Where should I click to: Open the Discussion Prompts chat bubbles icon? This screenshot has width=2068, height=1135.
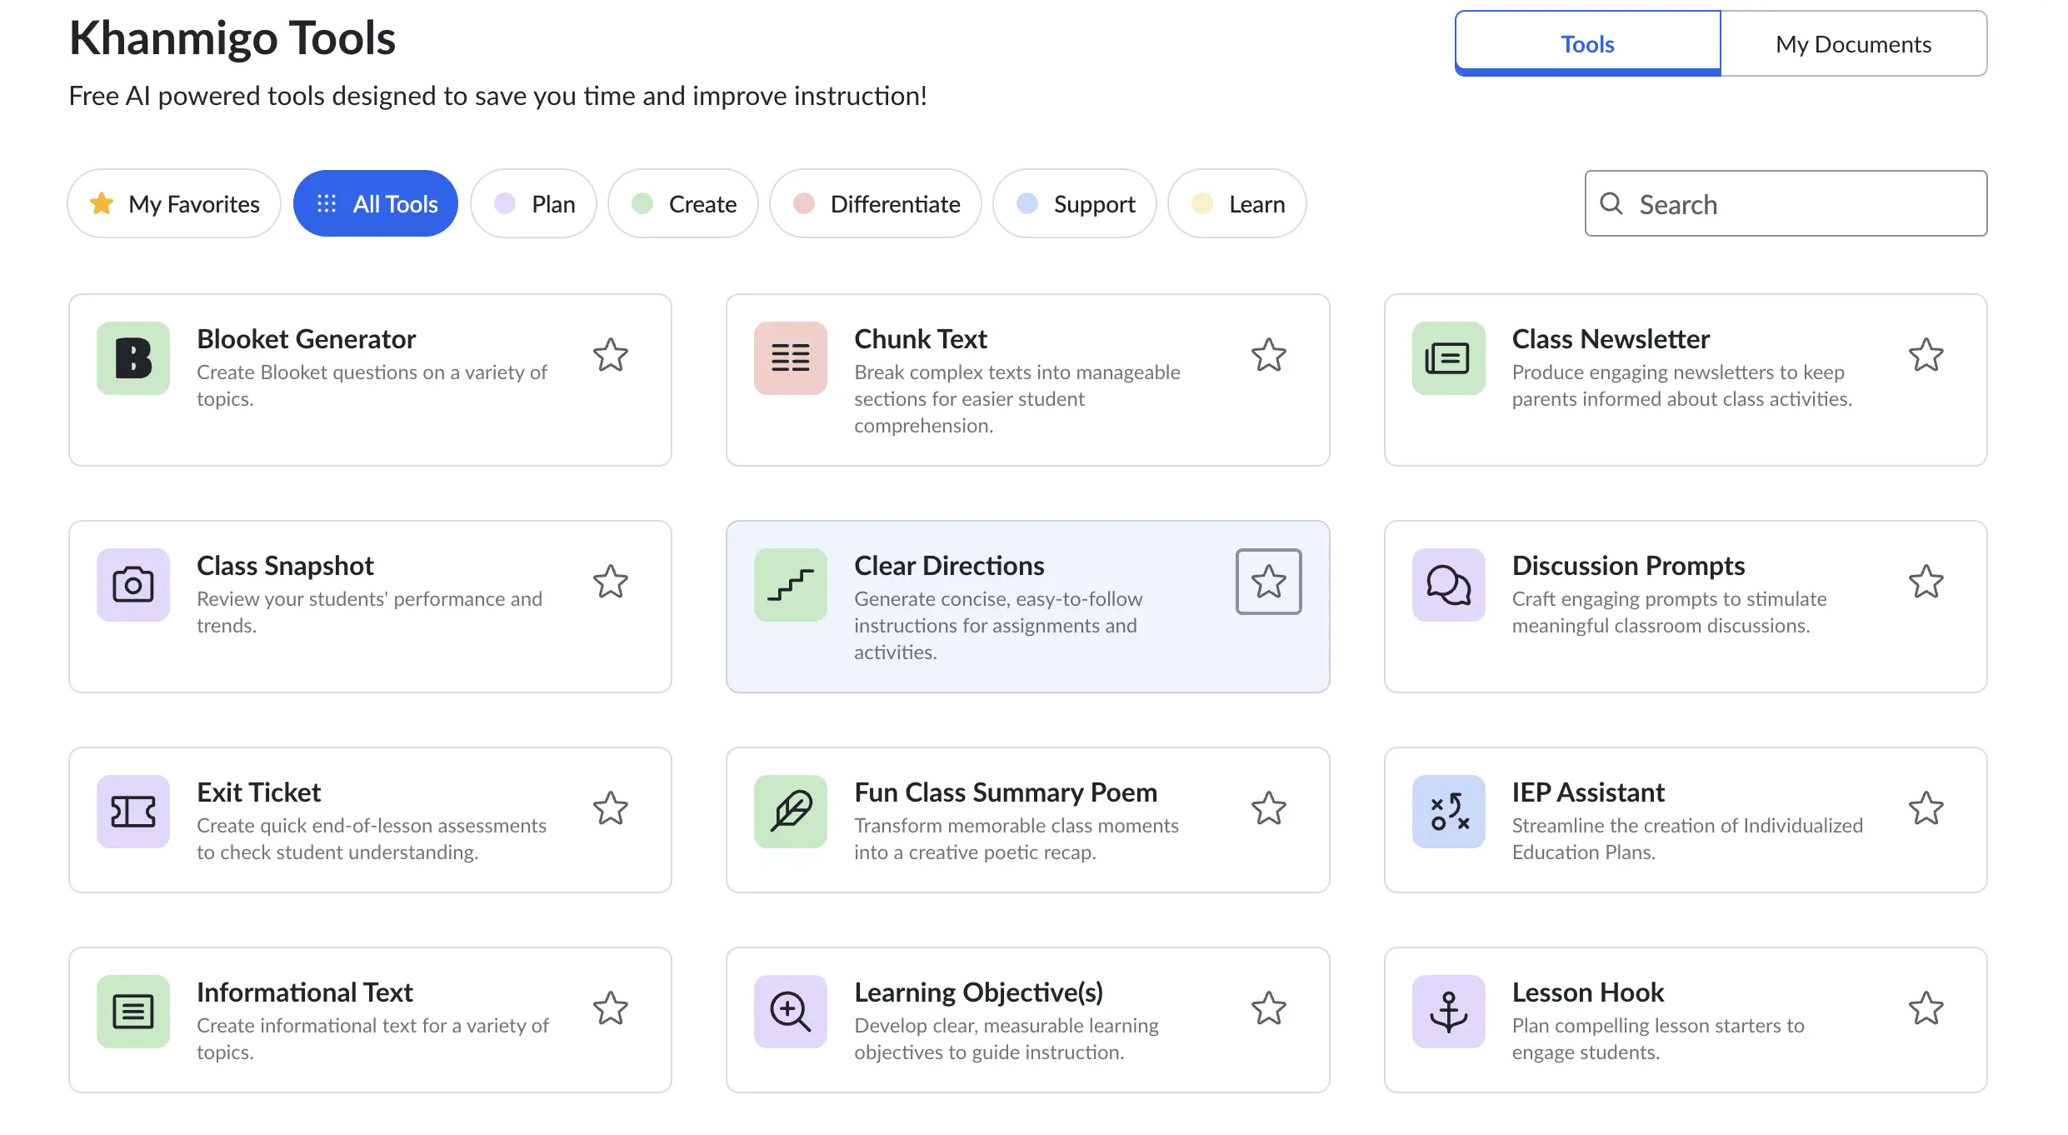click(1449, 585)
